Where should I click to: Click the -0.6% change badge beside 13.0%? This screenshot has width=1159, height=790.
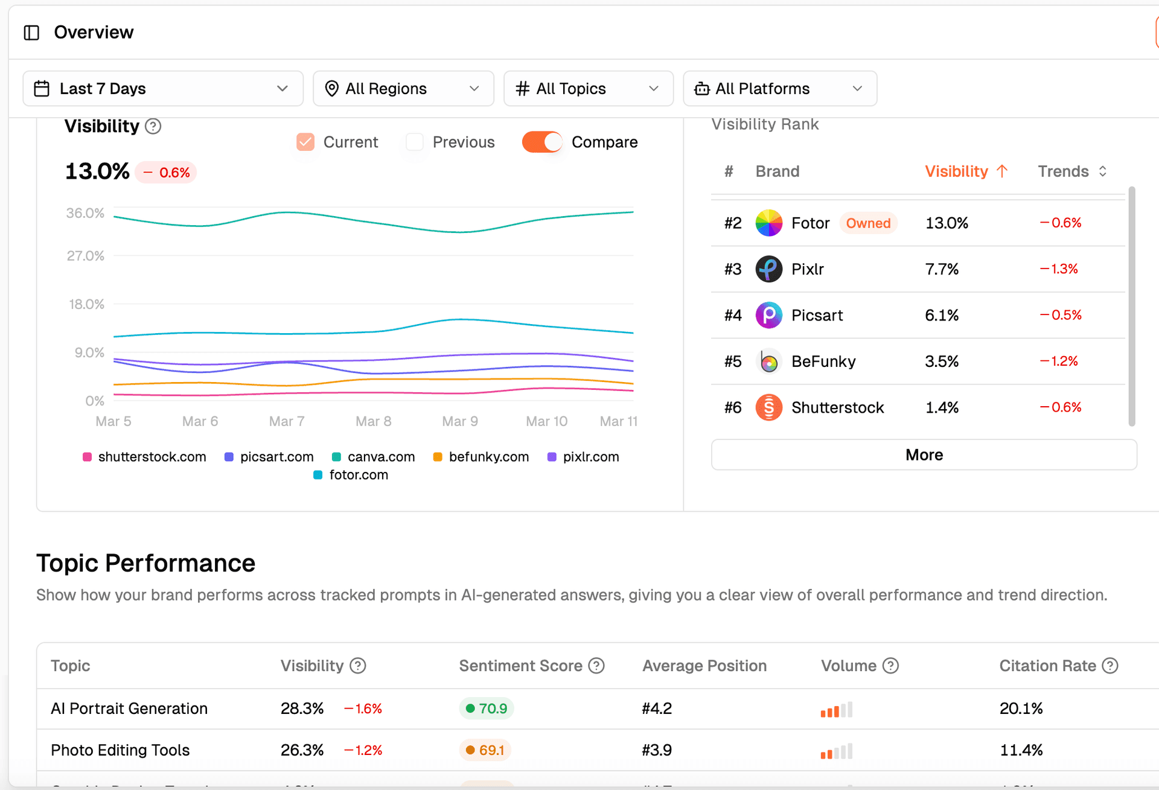click(166, 173)
